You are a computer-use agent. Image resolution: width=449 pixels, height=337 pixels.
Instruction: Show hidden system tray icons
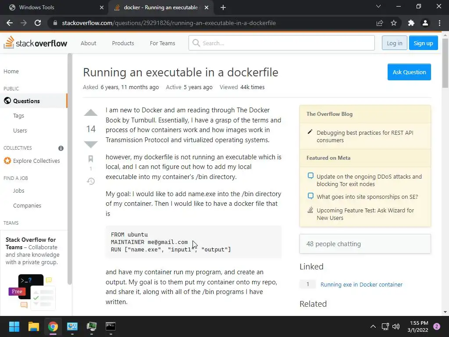pos(373,326)
